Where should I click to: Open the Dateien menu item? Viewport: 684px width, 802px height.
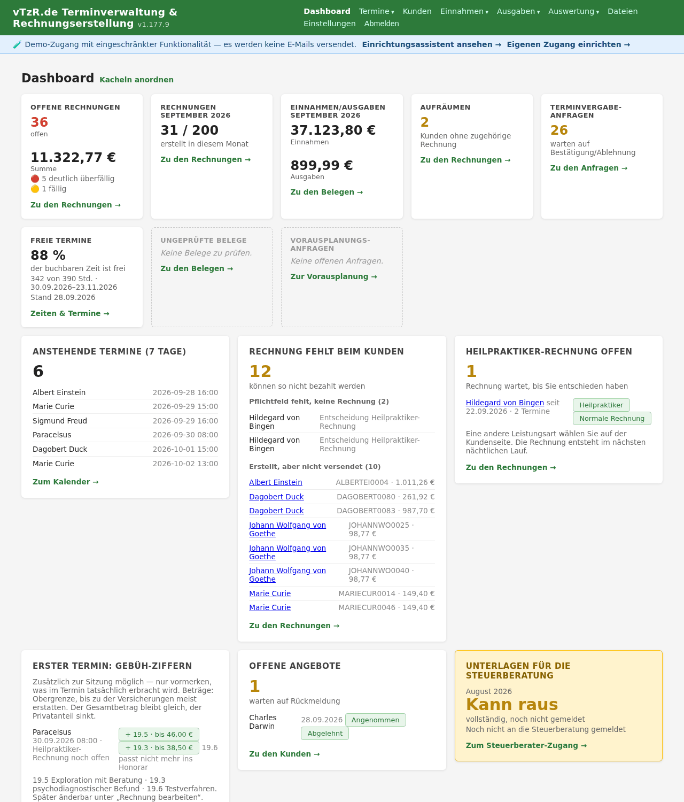623,11
